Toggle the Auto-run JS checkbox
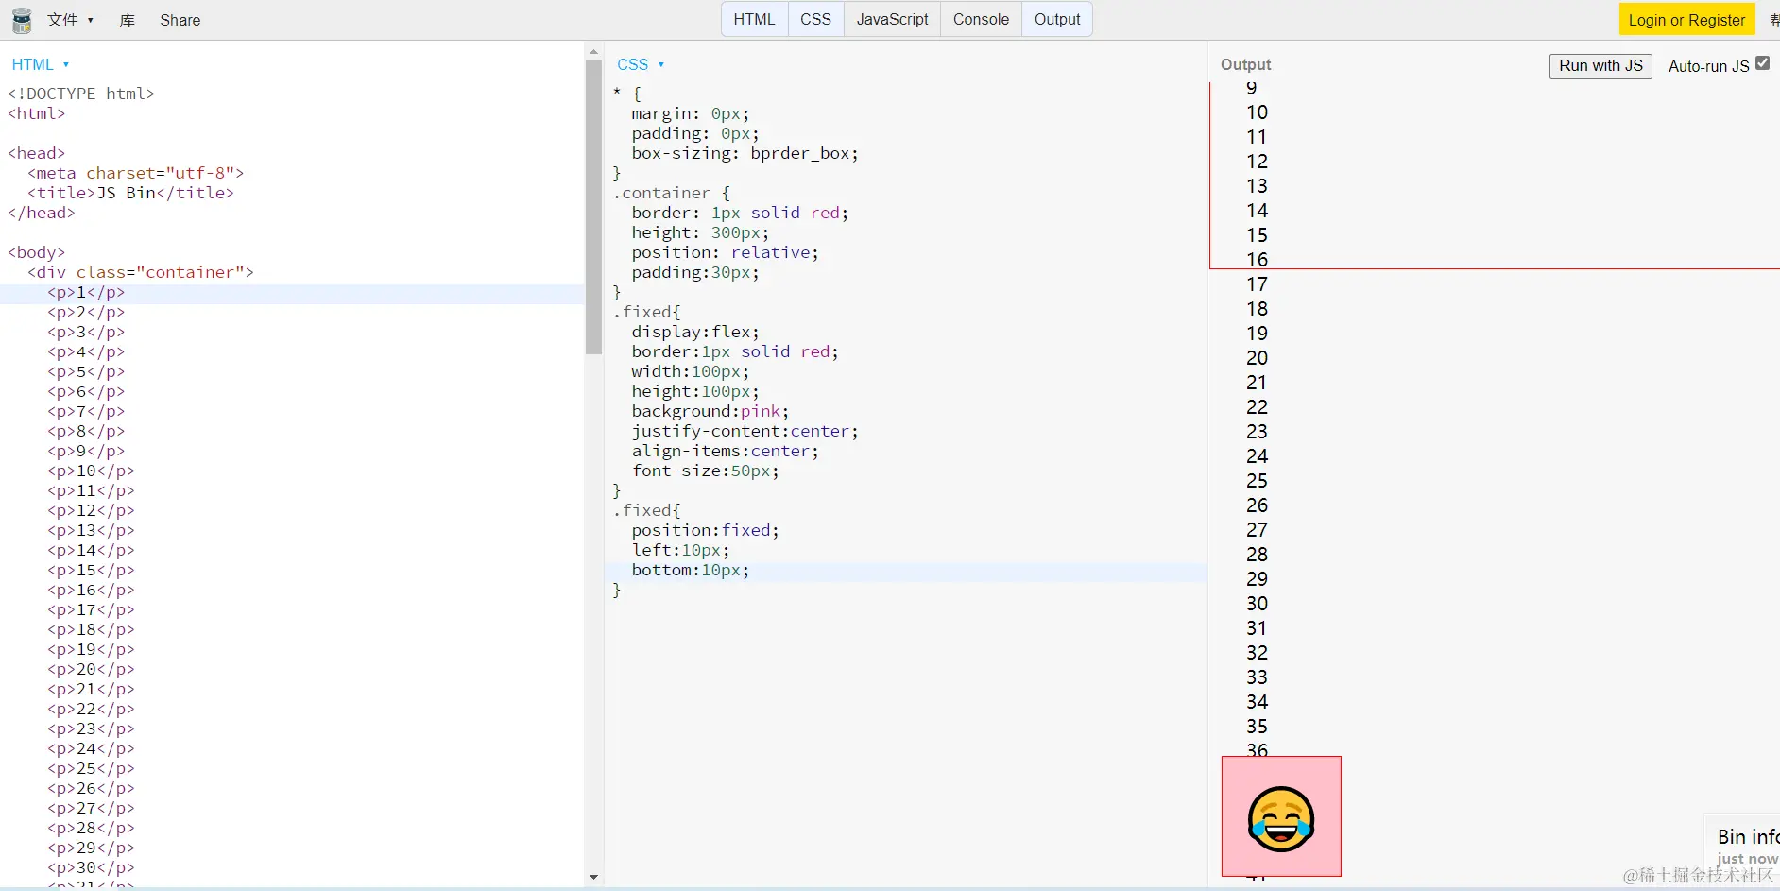The height and width of the screenshot is (891, 1780). [x=1762, y=63]
